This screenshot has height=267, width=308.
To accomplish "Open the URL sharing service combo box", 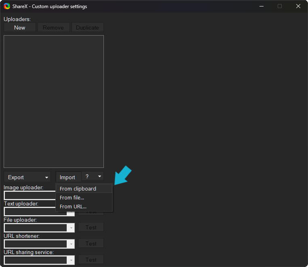I will pos(39,260).
